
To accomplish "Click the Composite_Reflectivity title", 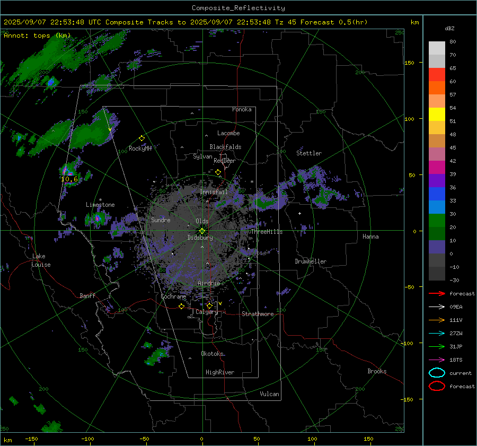I will click(x=238, y=8).
